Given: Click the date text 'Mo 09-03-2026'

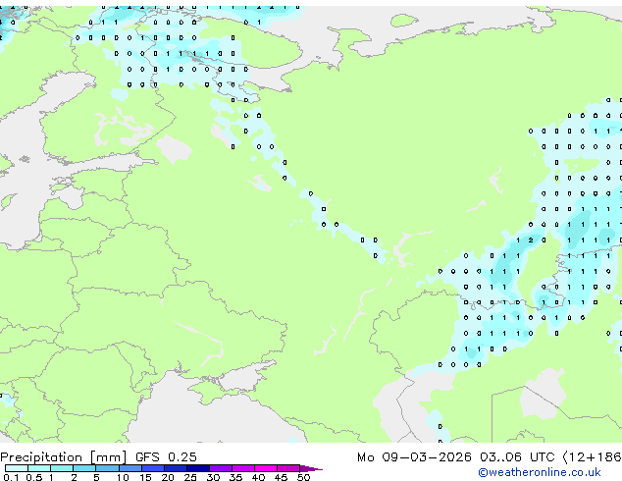Looking at the screenshot, I should coord(414,457).
